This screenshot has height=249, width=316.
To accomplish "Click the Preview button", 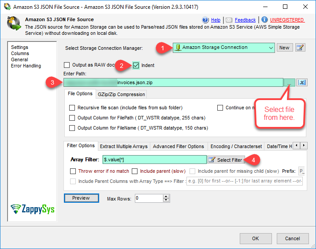I will click(82, 198).
